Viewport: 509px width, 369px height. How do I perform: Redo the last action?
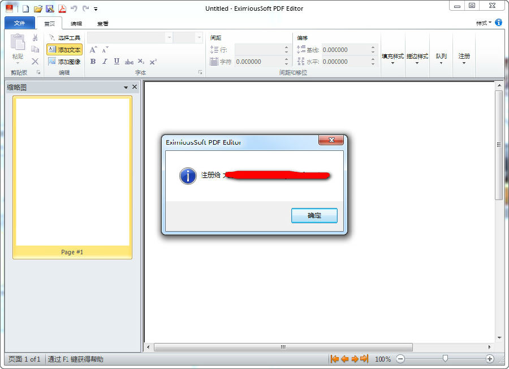point(85,8)
